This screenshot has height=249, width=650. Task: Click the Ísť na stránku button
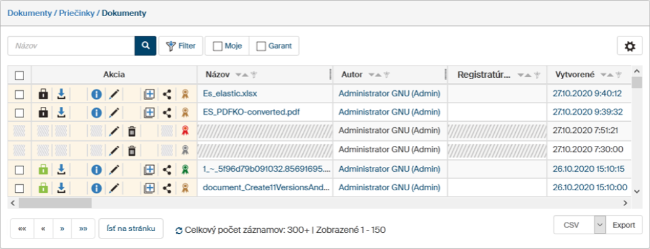[x=130, y=228]
